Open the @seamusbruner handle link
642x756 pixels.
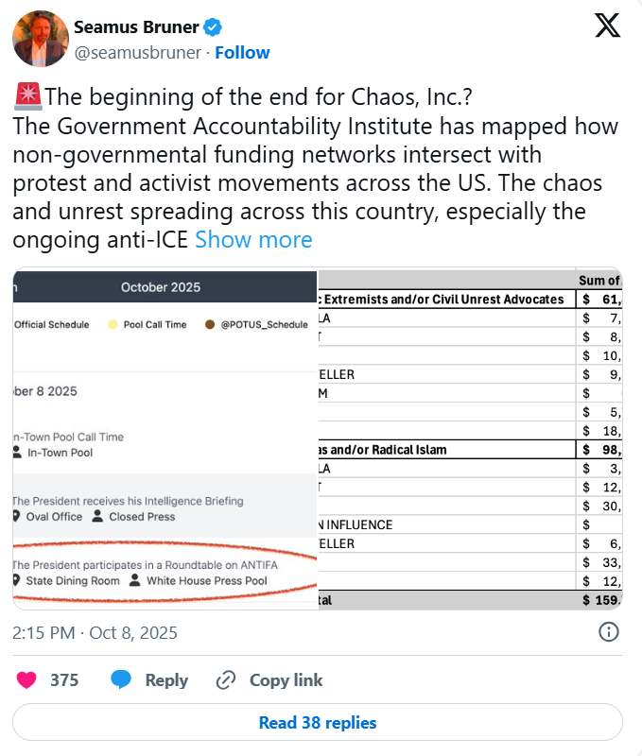pyautogui.click(x=137, y=53)
